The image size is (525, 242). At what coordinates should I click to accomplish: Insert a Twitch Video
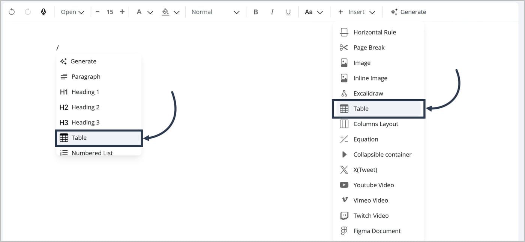(x=378, y=216)
